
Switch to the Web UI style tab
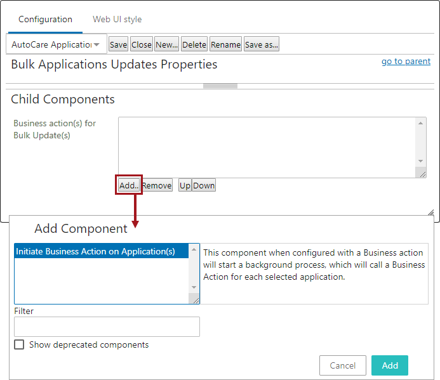pos(117,20)
